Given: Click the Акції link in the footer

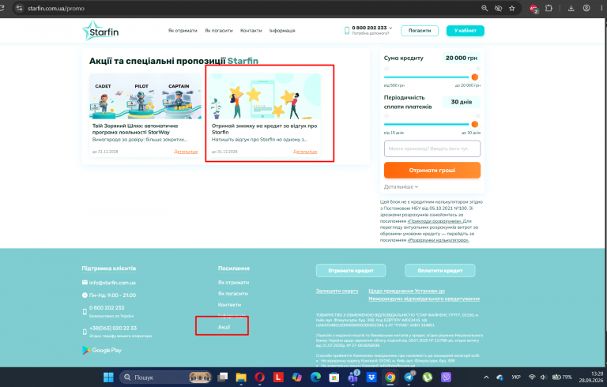Looking at the screenshot, I should pos(224,327).
